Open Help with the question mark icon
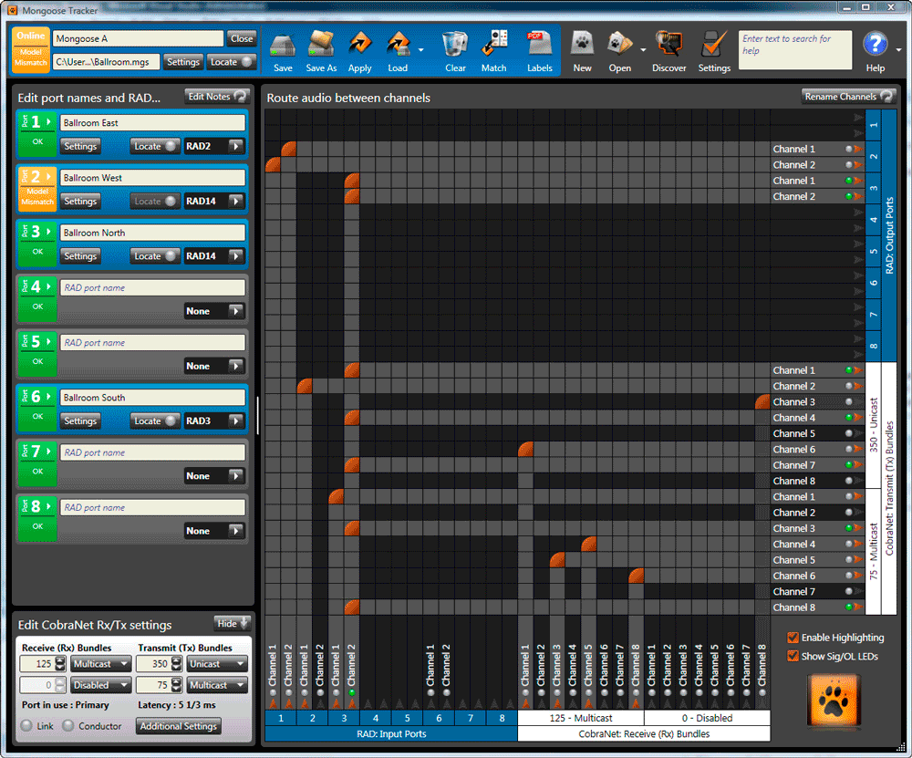 click(x=875, y=44)
